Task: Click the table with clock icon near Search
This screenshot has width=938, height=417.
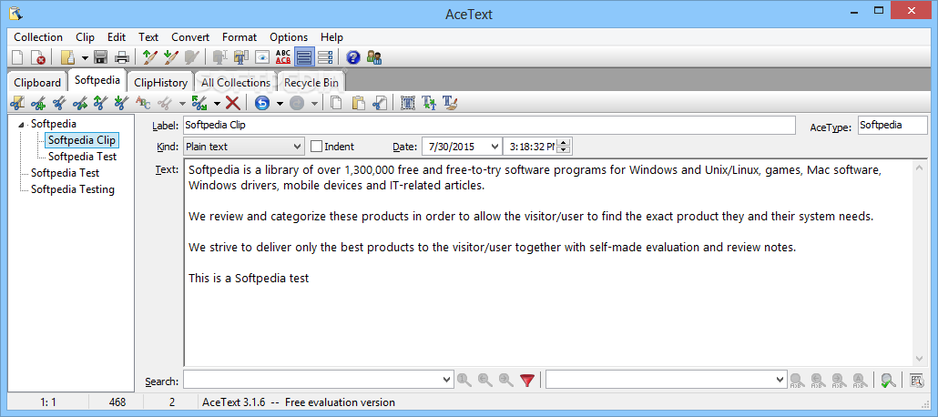Action: tap(916, 380)
